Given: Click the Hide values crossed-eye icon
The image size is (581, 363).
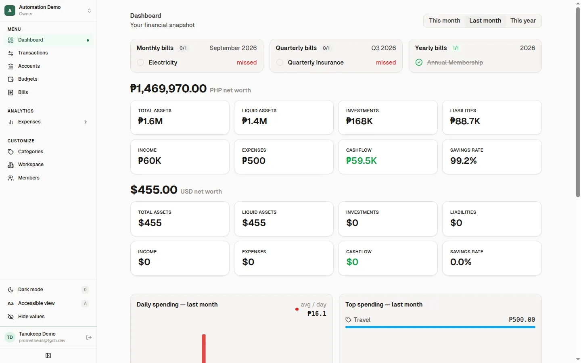Looking at the screenshot, I should (11, 317).
